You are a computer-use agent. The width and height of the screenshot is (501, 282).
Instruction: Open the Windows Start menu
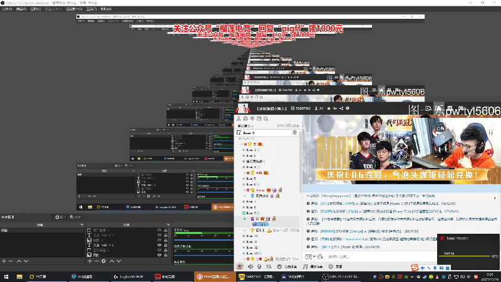(6, 276)
